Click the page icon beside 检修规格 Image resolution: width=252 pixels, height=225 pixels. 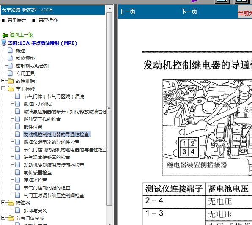pyautogui.click(x=10, y=58)
